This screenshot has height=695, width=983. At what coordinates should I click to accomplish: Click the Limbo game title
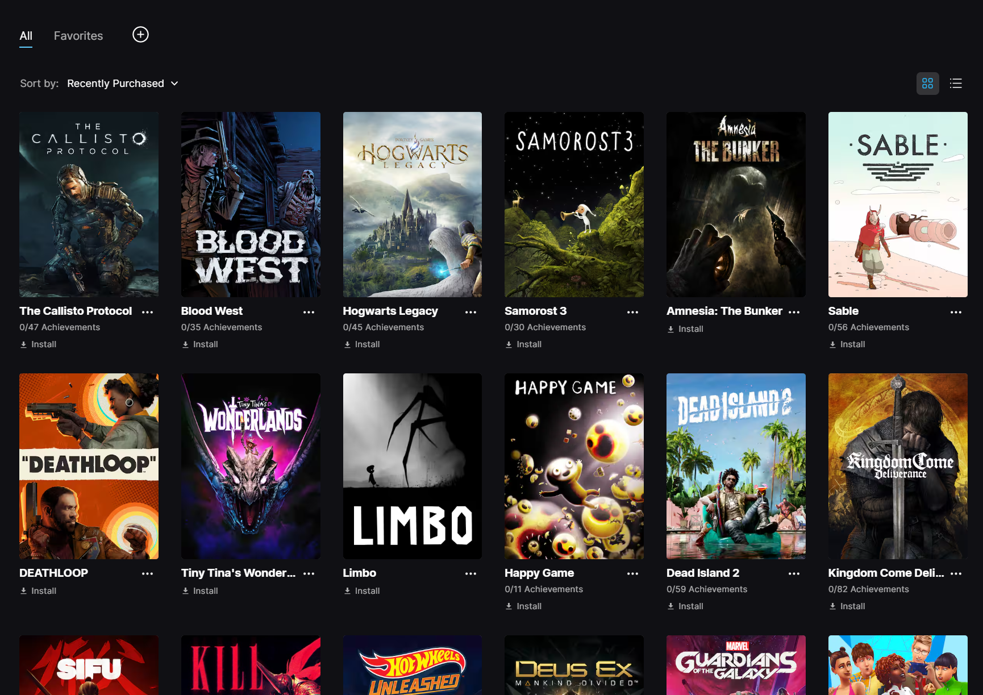point(359,573)
